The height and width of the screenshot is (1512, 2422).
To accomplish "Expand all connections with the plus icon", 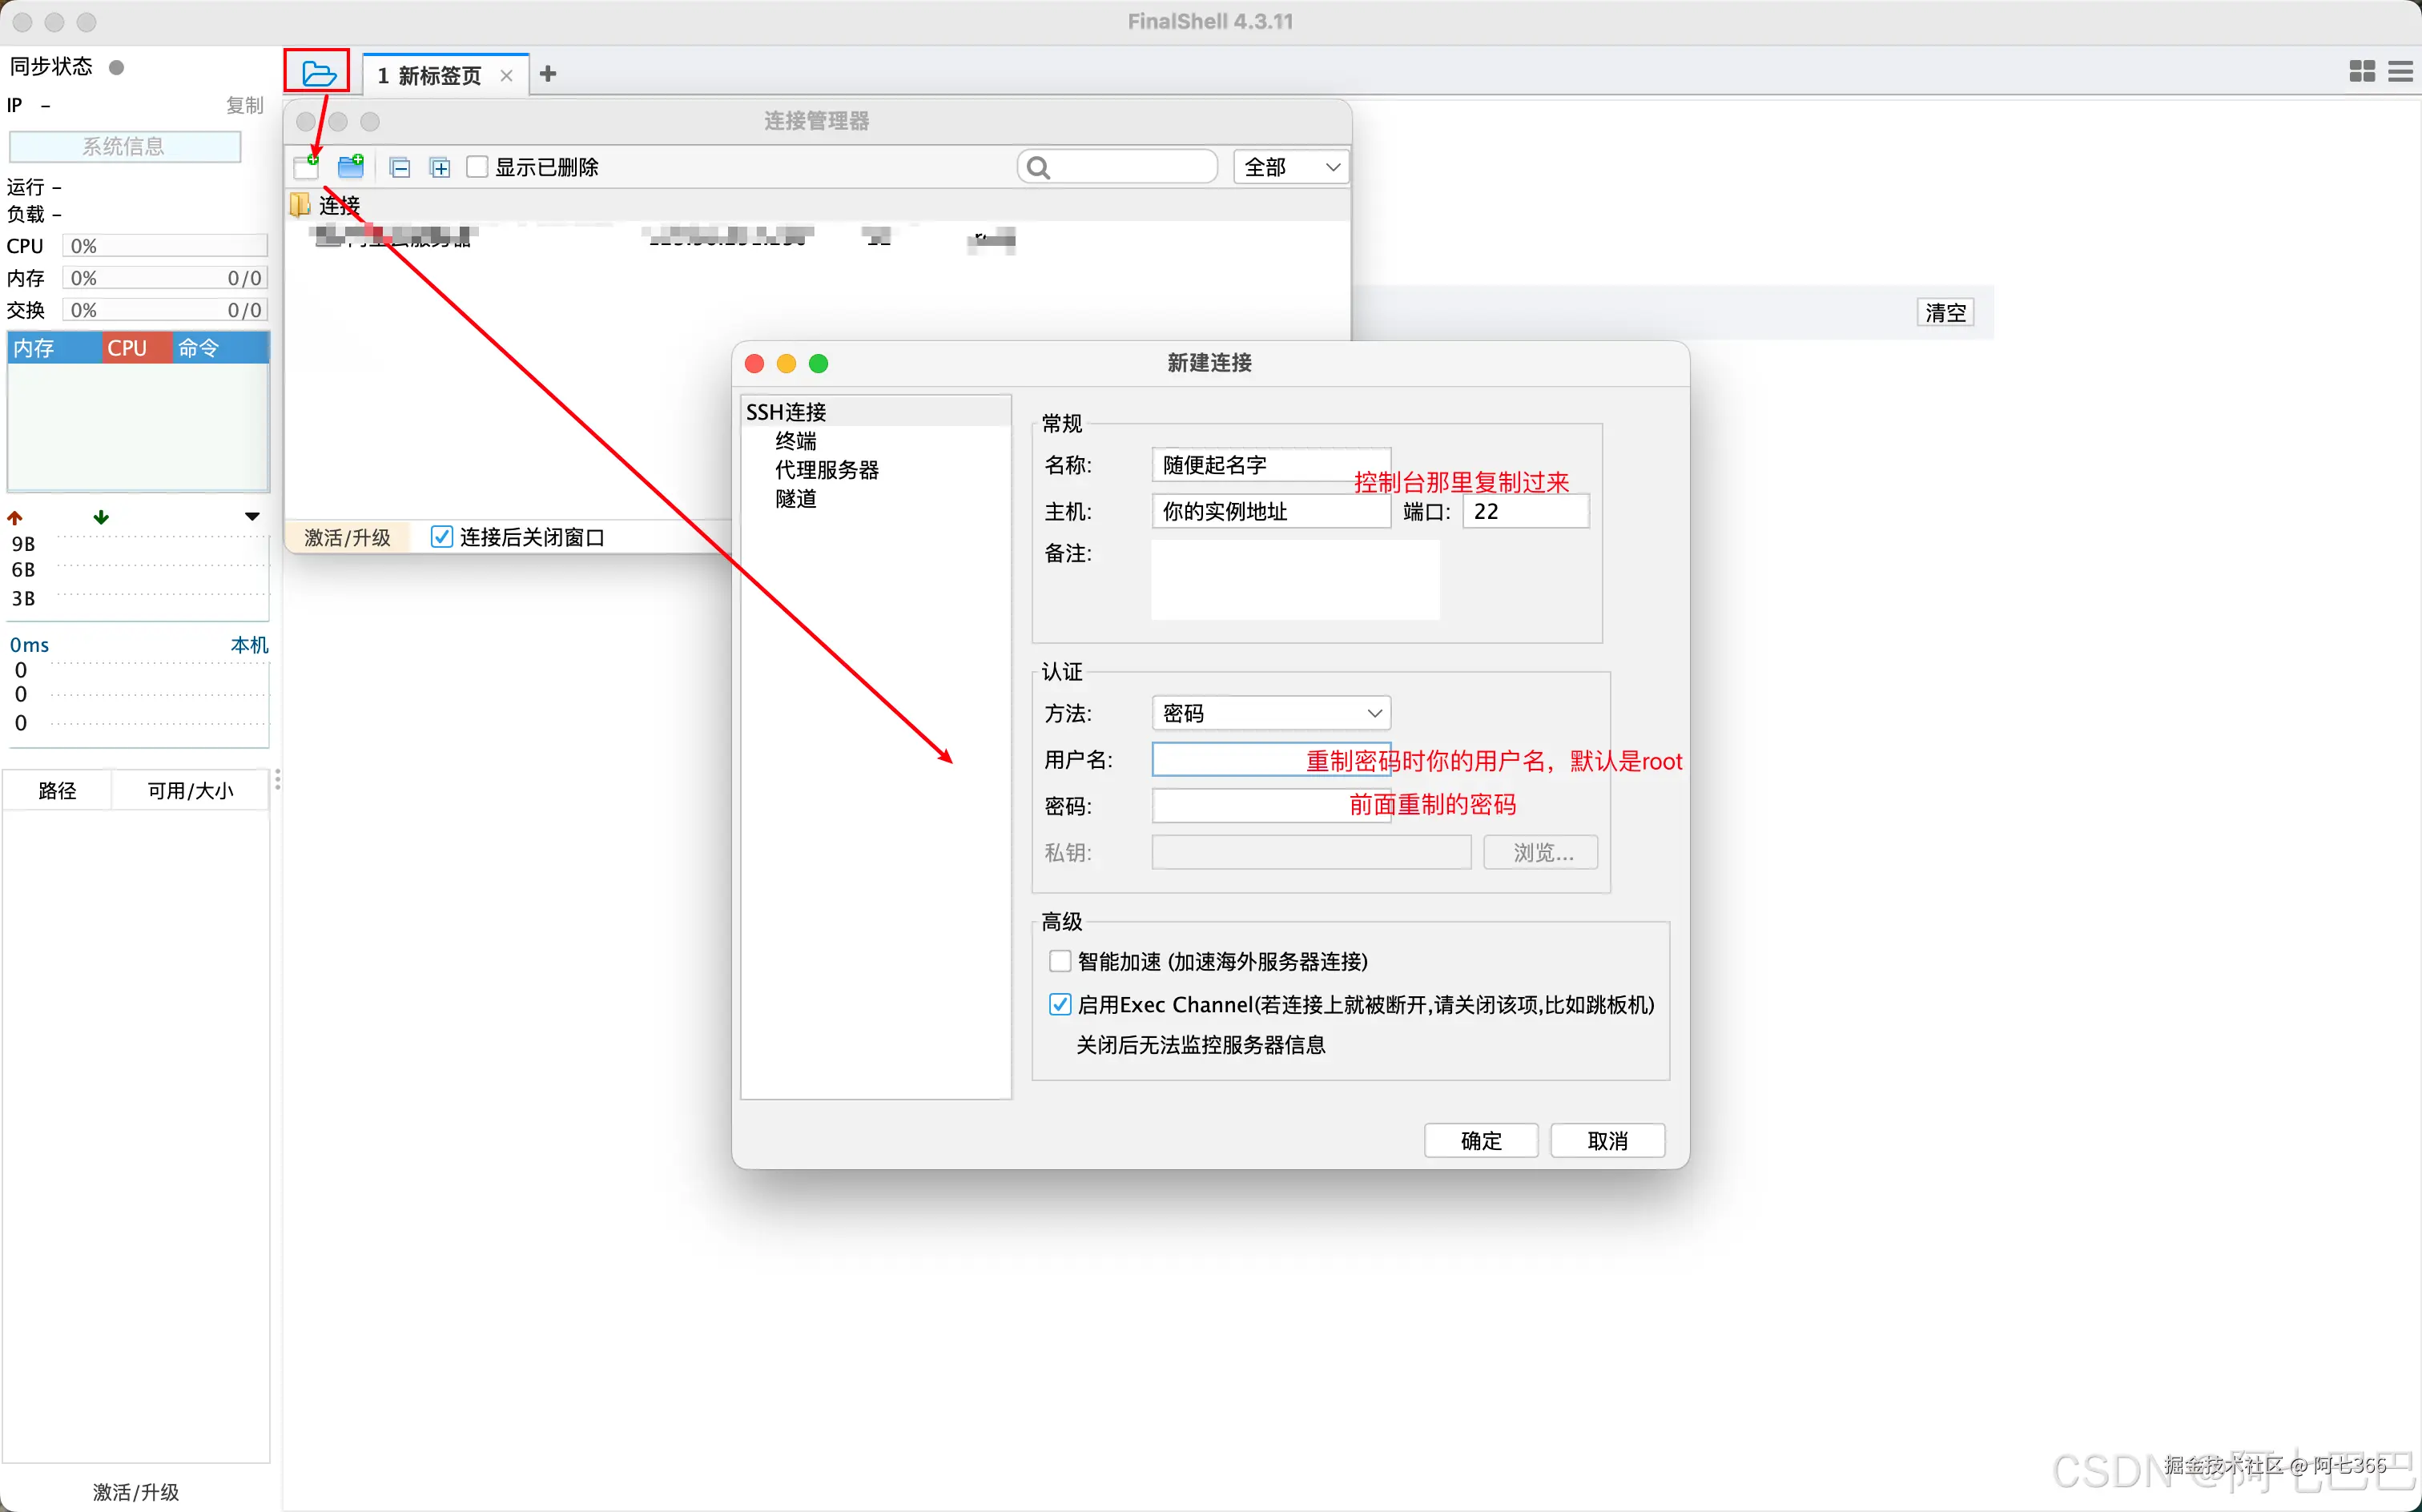I will tap(440, 167).
